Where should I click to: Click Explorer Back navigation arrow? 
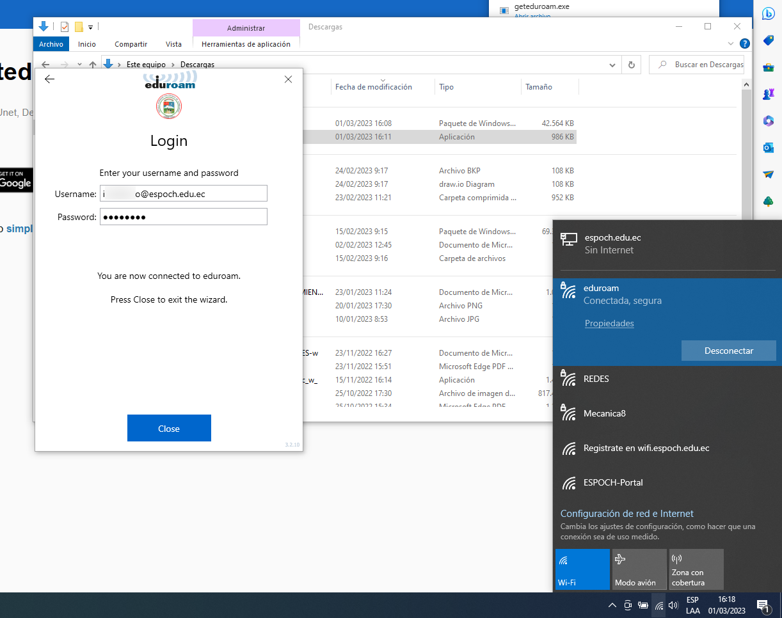tap(45, 65)
